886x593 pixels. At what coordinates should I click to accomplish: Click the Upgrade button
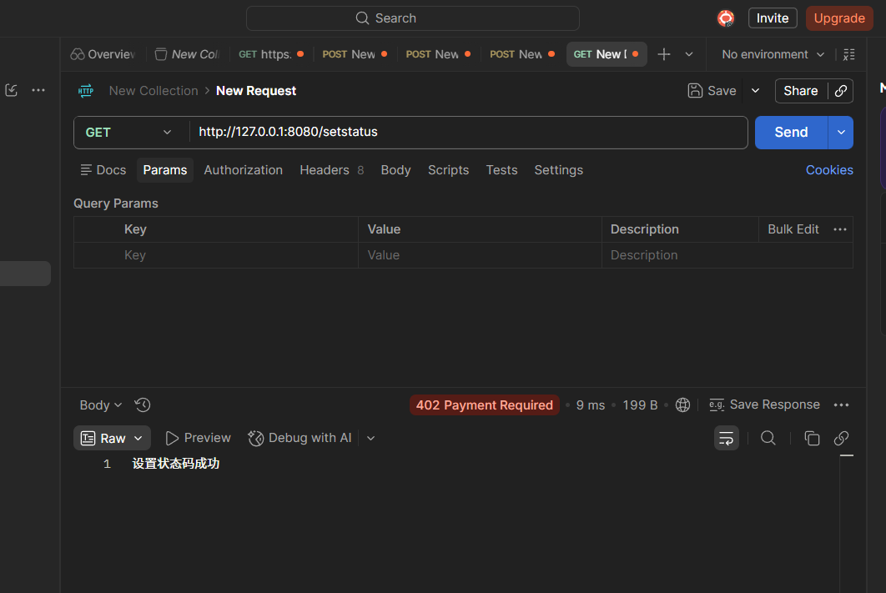(x=839, y=18)
